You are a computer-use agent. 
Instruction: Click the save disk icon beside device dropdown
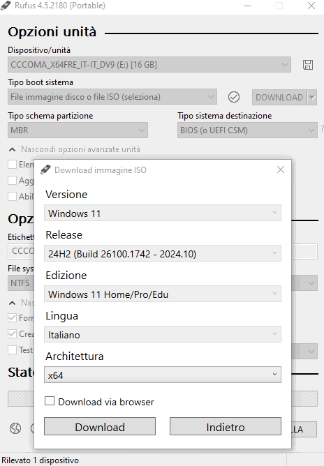(x=308, y=64)
